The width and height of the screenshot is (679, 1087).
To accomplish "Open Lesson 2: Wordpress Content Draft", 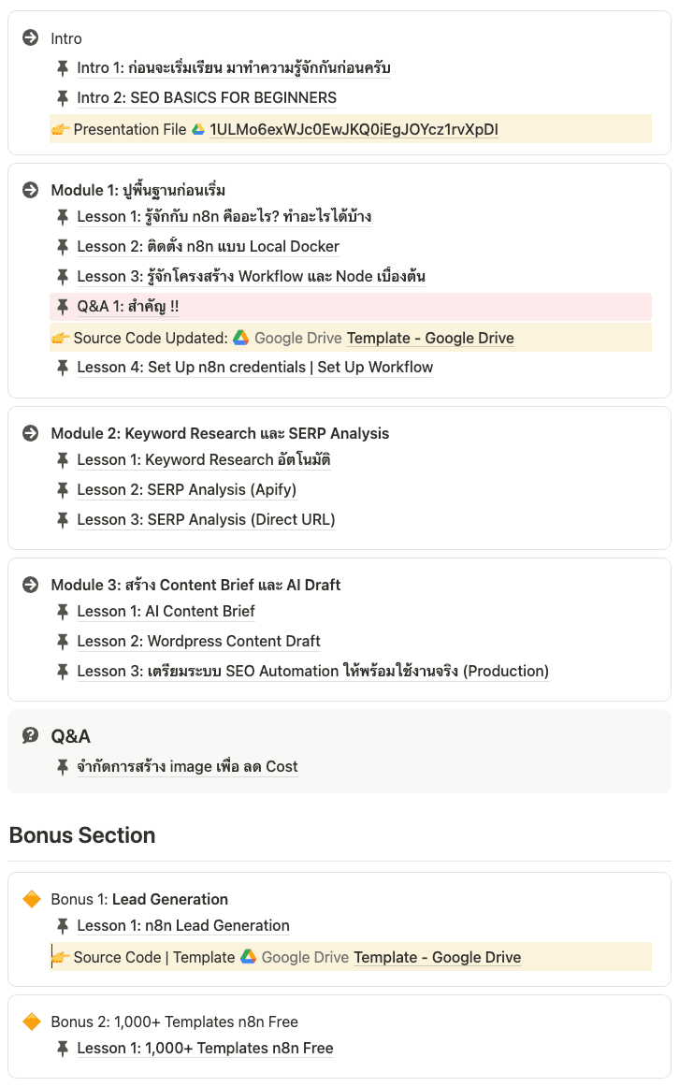I will tap(198, 641).
